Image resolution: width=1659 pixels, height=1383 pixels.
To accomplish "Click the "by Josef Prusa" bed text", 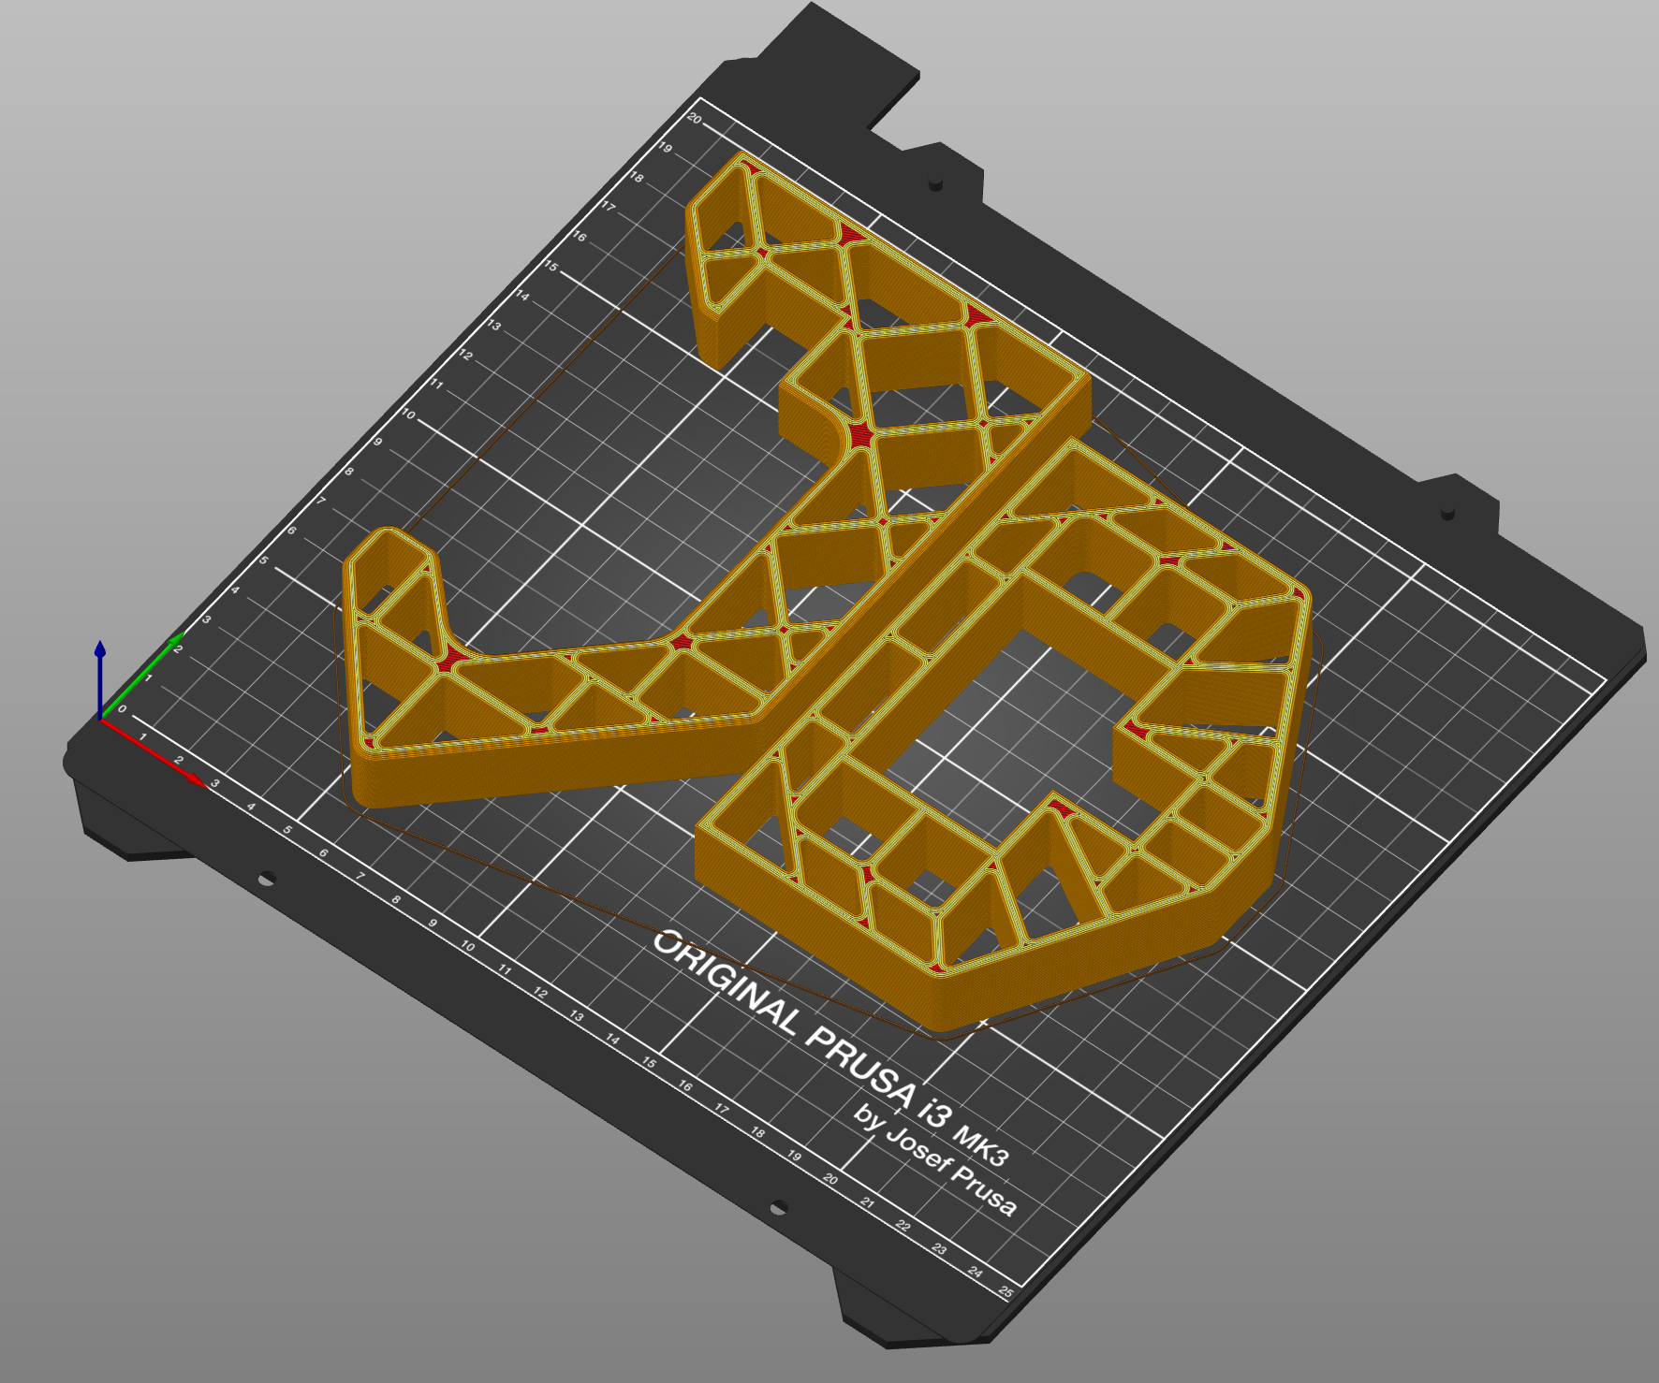I will [x=934, y=1159].
